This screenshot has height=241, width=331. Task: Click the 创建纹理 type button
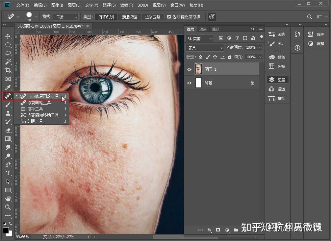tap(129, 17)
